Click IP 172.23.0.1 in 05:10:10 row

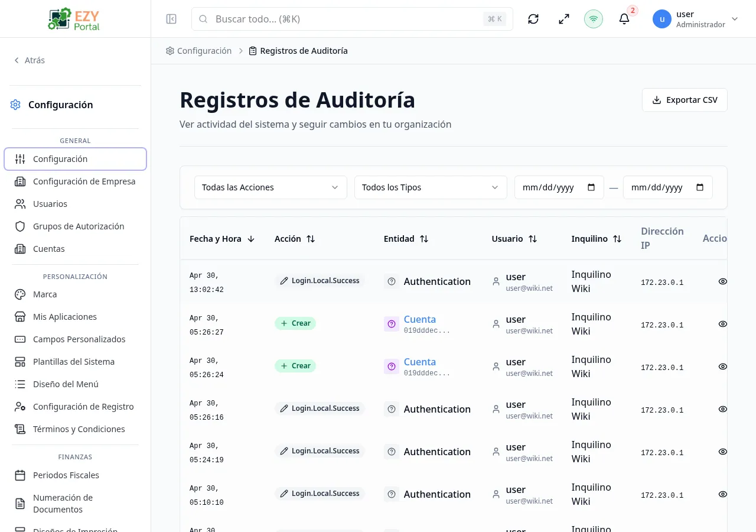point(662,495)
